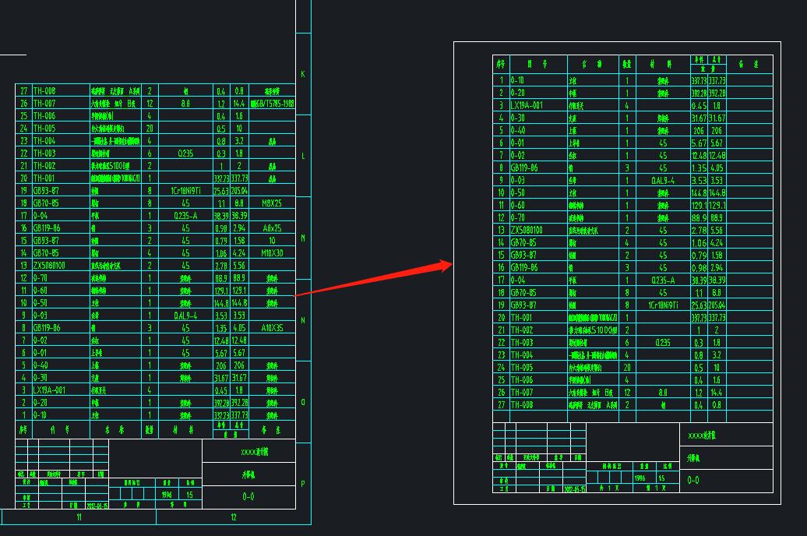Click the 0-0 drawing number in right title block

693,480
